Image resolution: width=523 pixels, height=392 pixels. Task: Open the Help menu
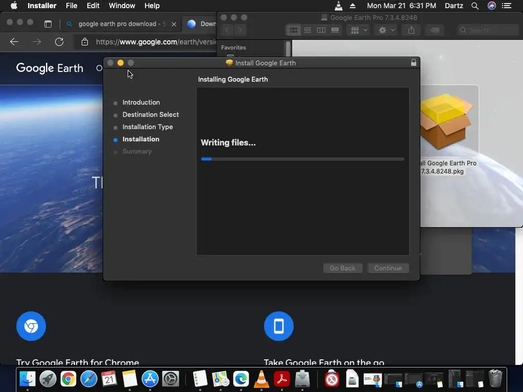(x=152, y=6)
